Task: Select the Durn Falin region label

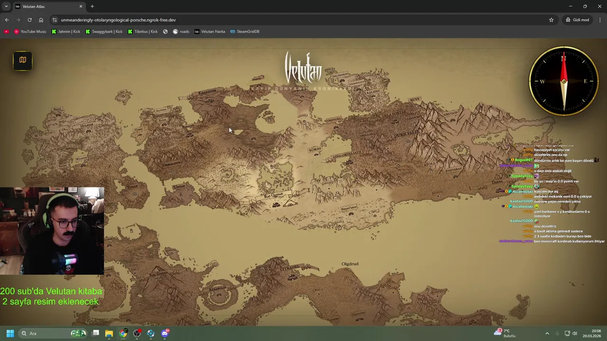Action: (x=407, y=135)
